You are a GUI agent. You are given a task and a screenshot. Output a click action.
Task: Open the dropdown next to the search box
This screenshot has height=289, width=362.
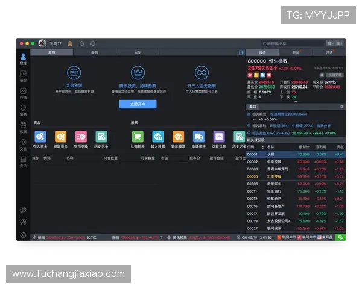330,43
